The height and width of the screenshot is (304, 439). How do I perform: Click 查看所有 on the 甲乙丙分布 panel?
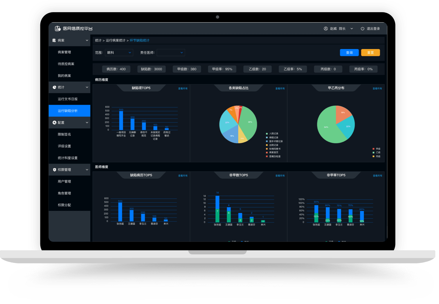pos(377,88)
